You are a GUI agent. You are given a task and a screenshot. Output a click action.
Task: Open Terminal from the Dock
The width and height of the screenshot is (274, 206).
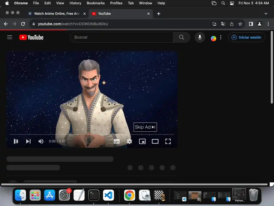click(x=94, y=195)
